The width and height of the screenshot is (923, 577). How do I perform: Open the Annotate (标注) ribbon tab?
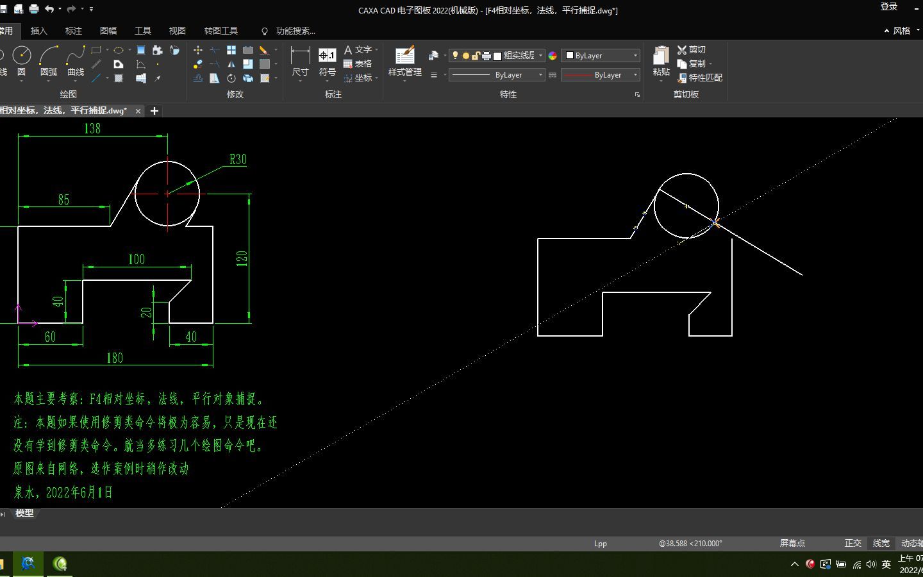click(x=74, y=31)
